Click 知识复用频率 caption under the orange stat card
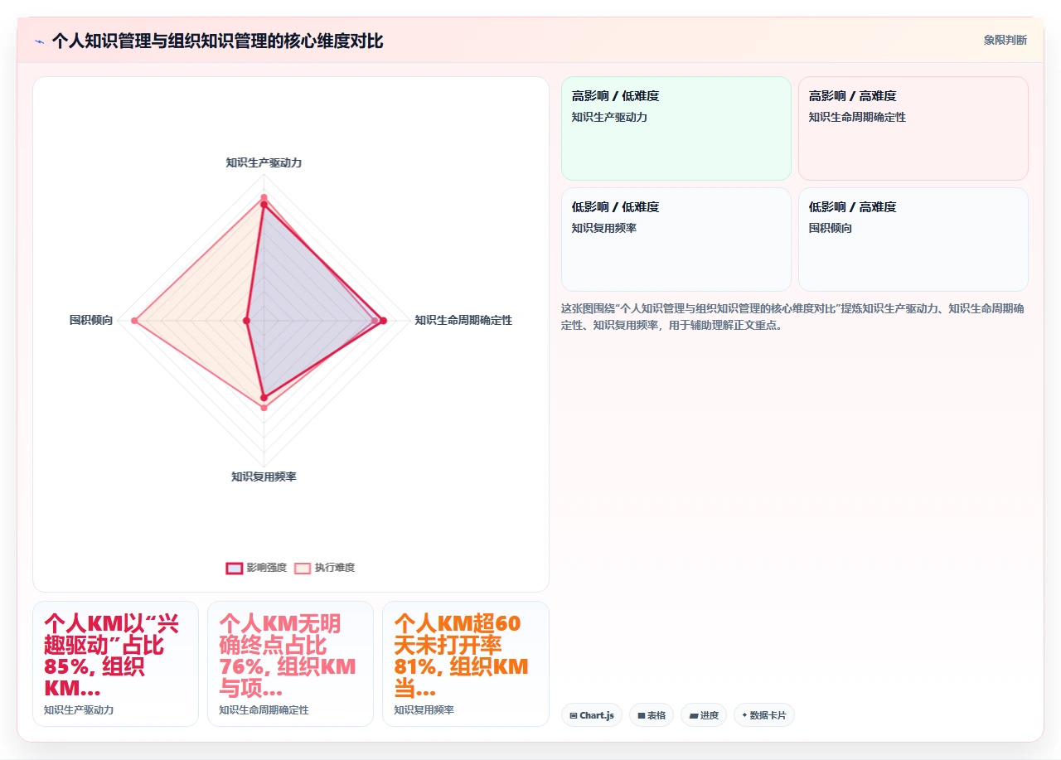Screen dimensions: 1061x760 click(x=424, y=710)
